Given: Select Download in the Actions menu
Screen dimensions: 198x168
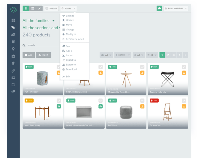Looking at the screenshot, I should (71, 70).
